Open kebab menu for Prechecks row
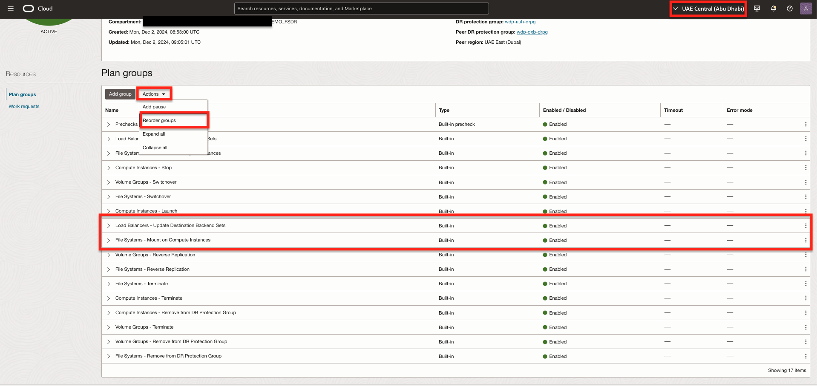 click(x=805, y=124)
